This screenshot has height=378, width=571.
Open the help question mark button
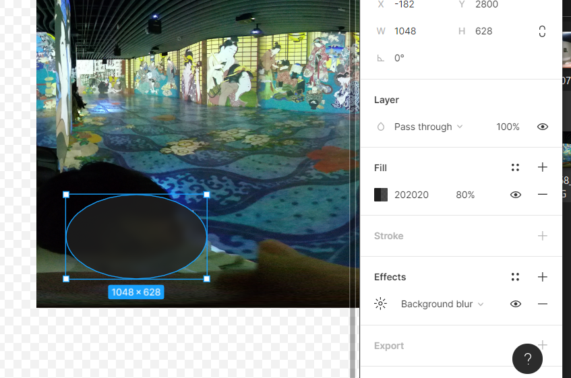(x=527, y=358)
